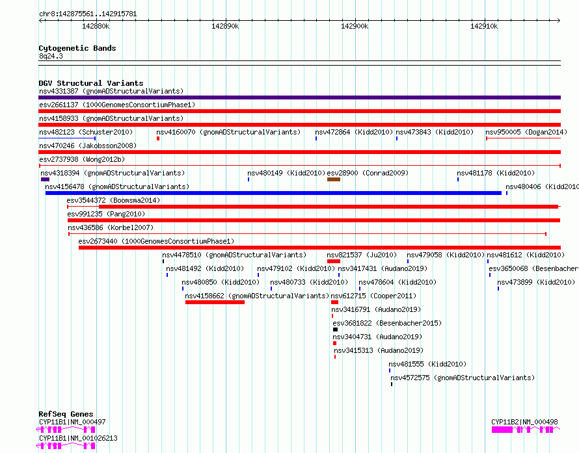Click nsv482123 (Schuster2010) label
The height and width of the screenshot is (453, 579).
(x=86, y=132)
